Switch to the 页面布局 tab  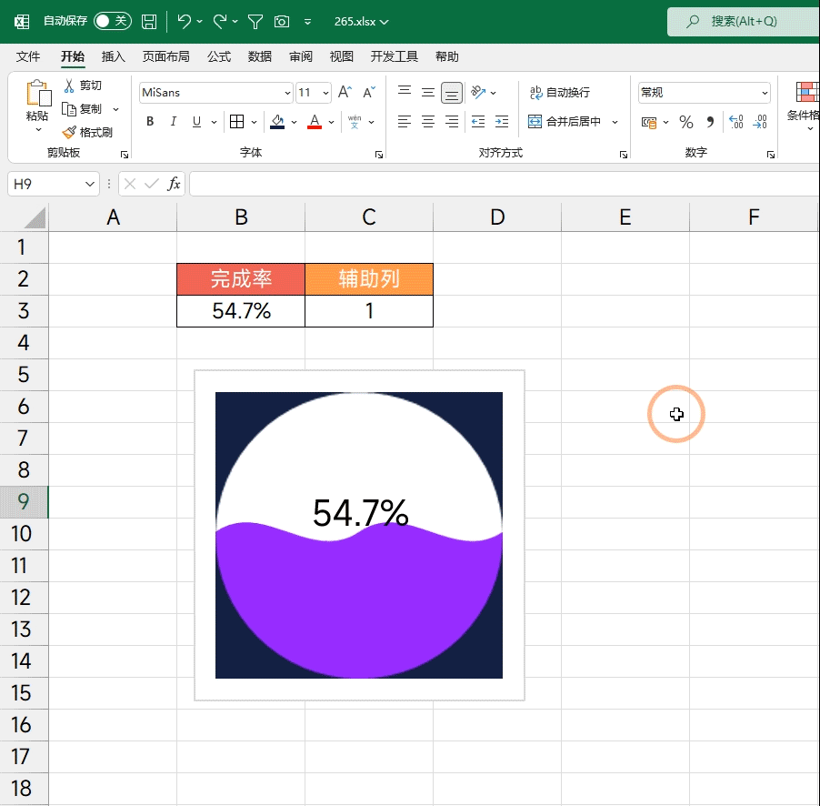tap(165, 56)
